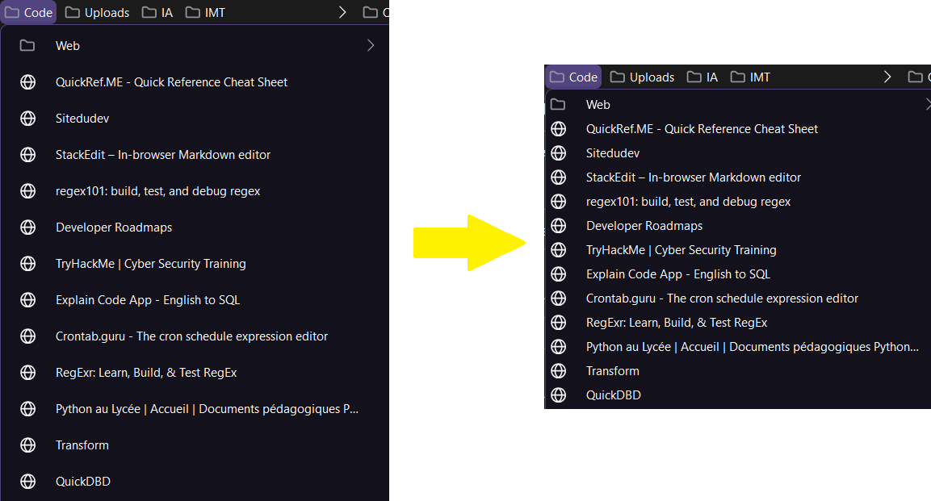Open IMT folder in left bookmarks bar
This screenshot has width=931, height=501.
pos(205,12)
